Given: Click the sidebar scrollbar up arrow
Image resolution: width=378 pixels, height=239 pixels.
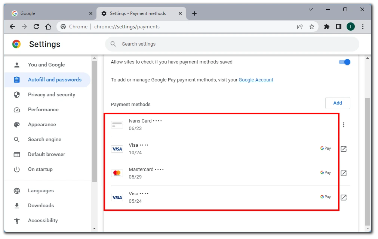Looking at the screenshot, I should 94,58.
